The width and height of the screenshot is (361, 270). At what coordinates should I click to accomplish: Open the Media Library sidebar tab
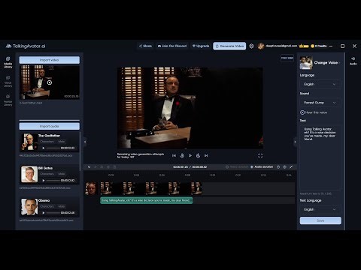tap(8, 62)
